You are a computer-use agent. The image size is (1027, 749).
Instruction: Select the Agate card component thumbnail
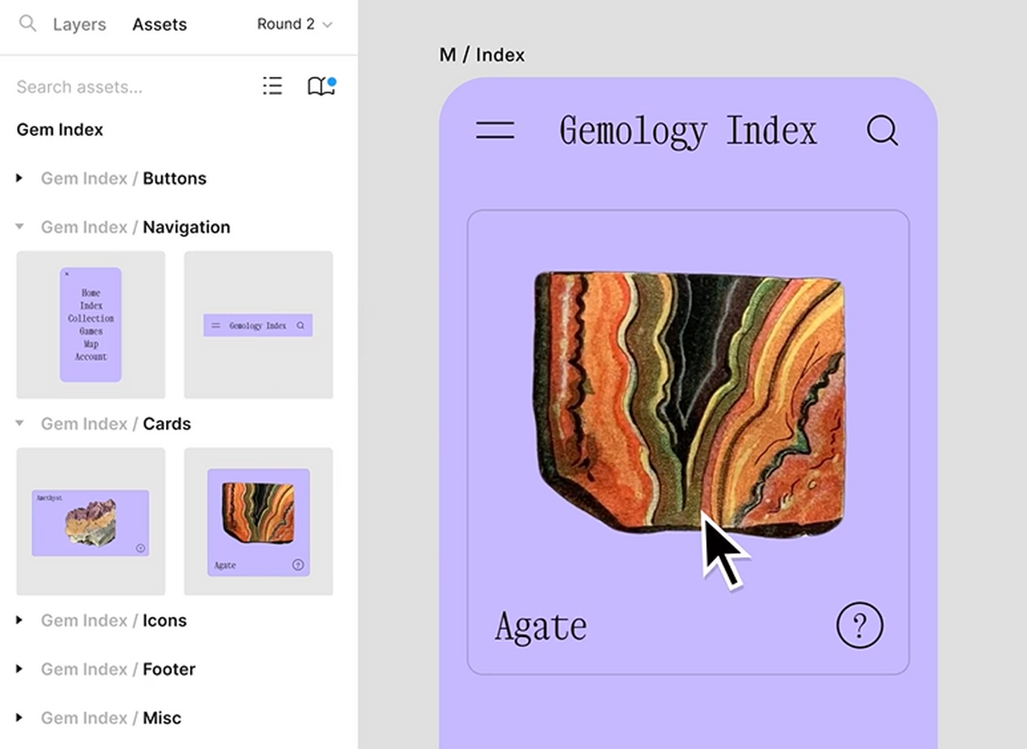(258, 521)
